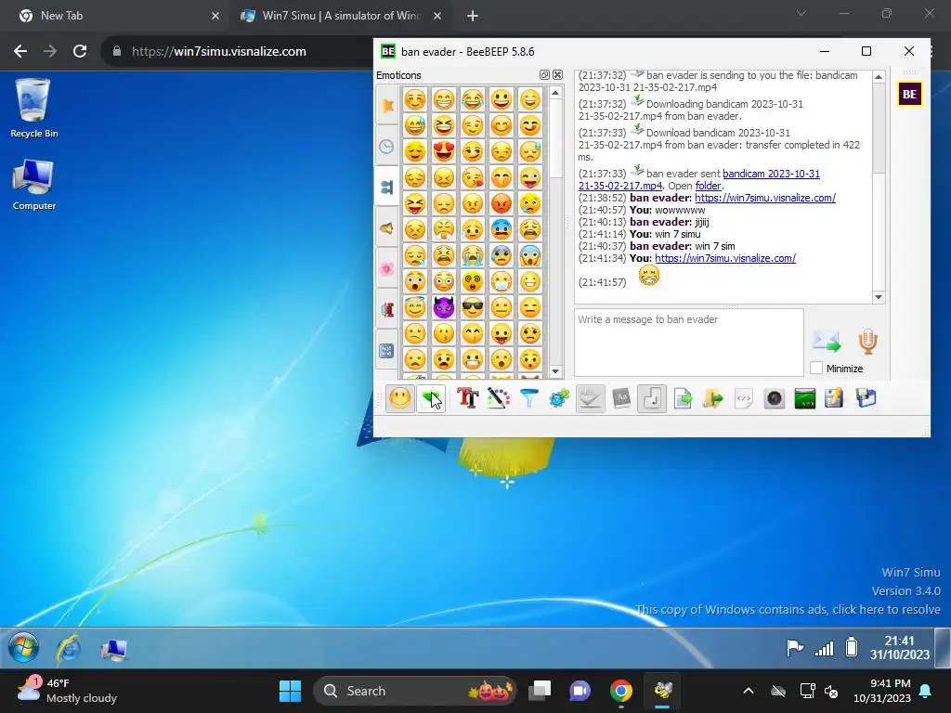This screenshot has width=951, height=713.
Task: Click the code snippet document icon
Action: pos(744,398)
